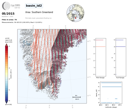The image size is (130, 109).
Task: Click the Plot data mask caption
Action: click(x=38, y=18)
